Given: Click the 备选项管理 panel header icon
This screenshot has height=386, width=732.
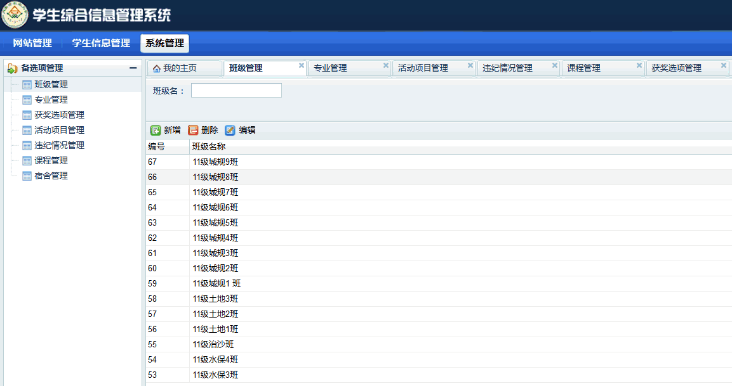Looking at the screenshot, I should tap(12, 68).
